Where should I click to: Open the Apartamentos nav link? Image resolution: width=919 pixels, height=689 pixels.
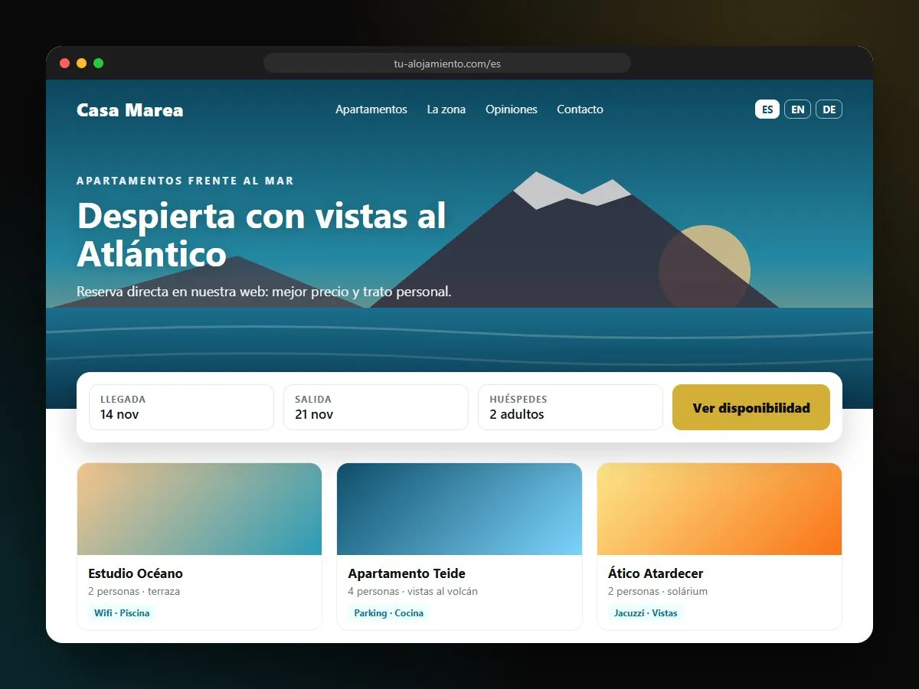point(371,109)
